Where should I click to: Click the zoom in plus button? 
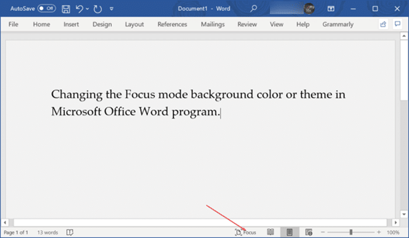pyautogui.click(x=379, y=232)
